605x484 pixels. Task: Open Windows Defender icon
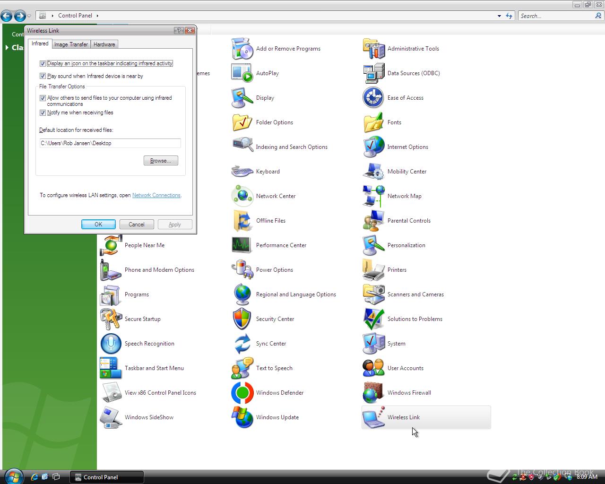tap(242, 393)
